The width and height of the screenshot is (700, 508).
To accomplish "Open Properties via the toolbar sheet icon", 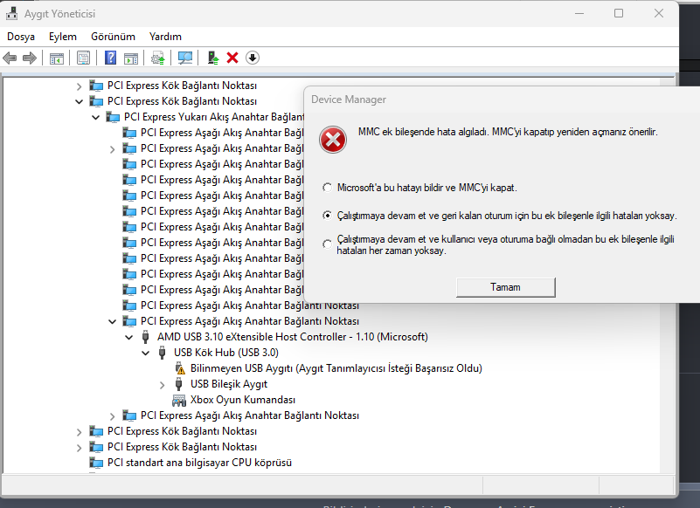I will coord(84,58).
